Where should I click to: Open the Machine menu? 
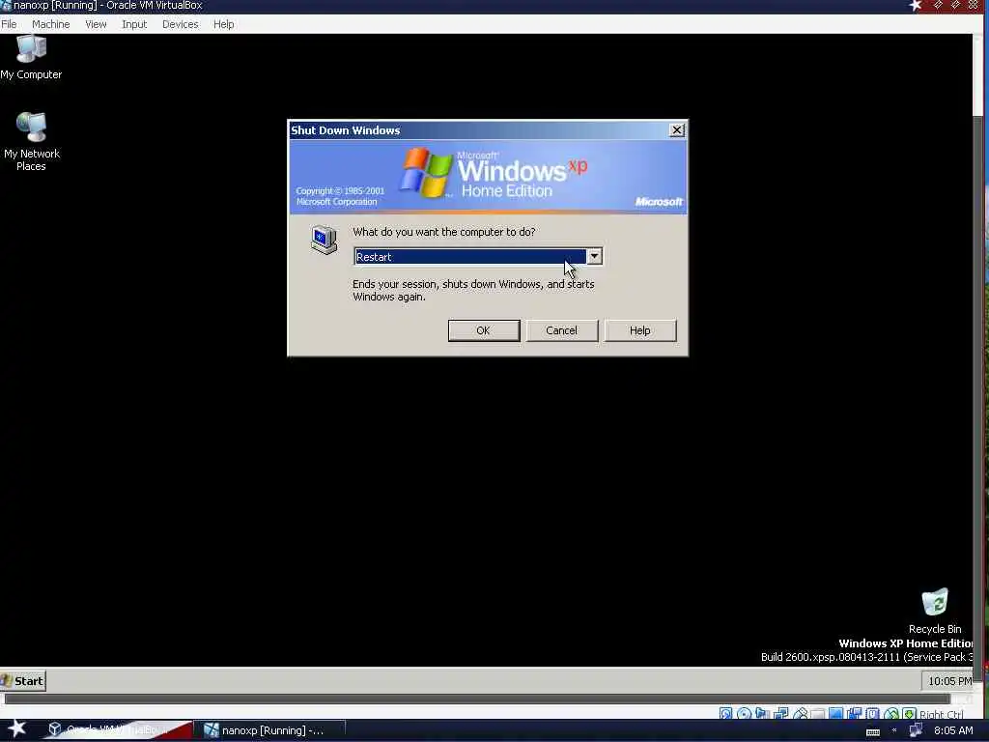point(50,24)
